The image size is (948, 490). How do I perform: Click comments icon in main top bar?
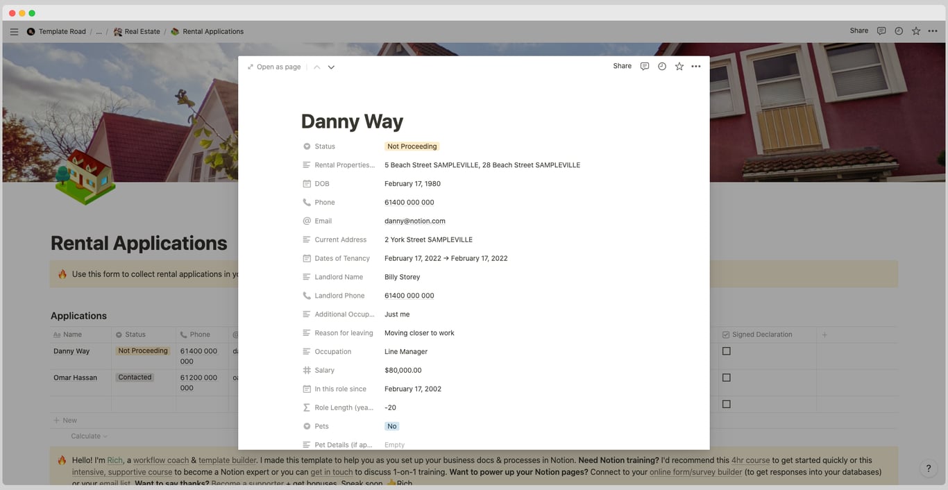[881, 31]
